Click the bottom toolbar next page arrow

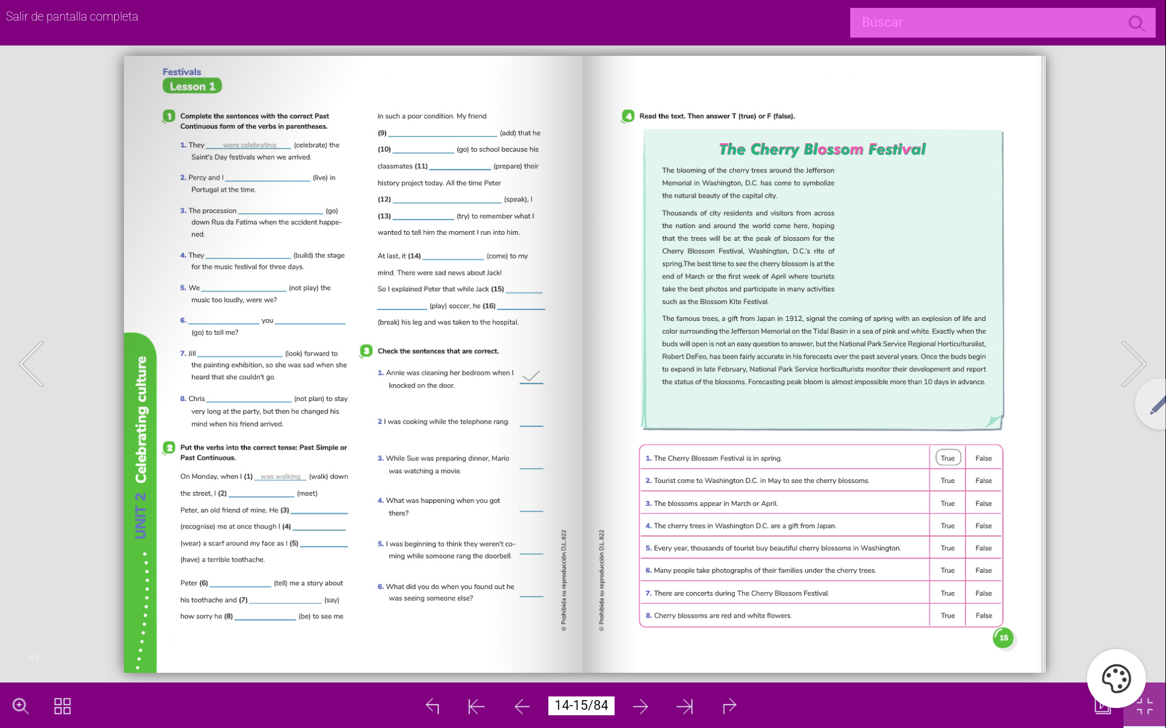tap(640, 706)
